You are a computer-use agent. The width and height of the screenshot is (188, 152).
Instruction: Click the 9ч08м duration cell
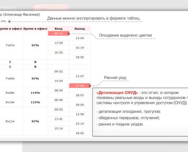click(10, 93)
